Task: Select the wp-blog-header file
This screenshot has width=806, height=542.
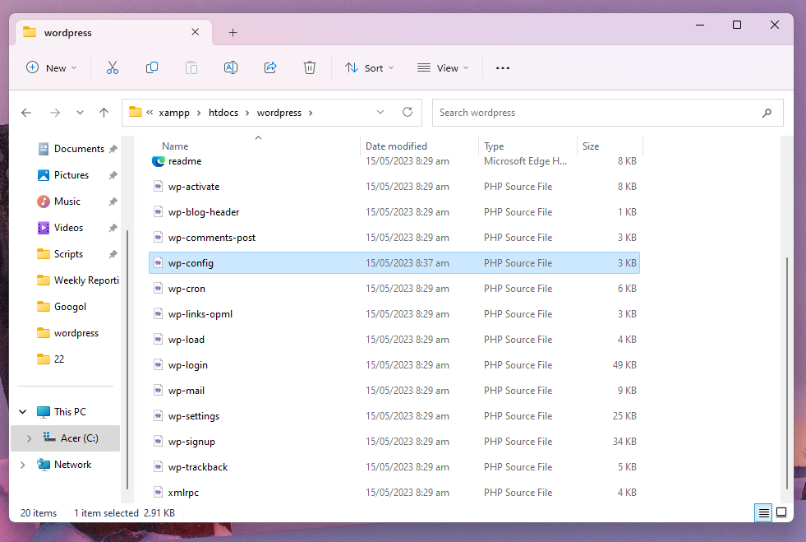Action: pos(394,212)
